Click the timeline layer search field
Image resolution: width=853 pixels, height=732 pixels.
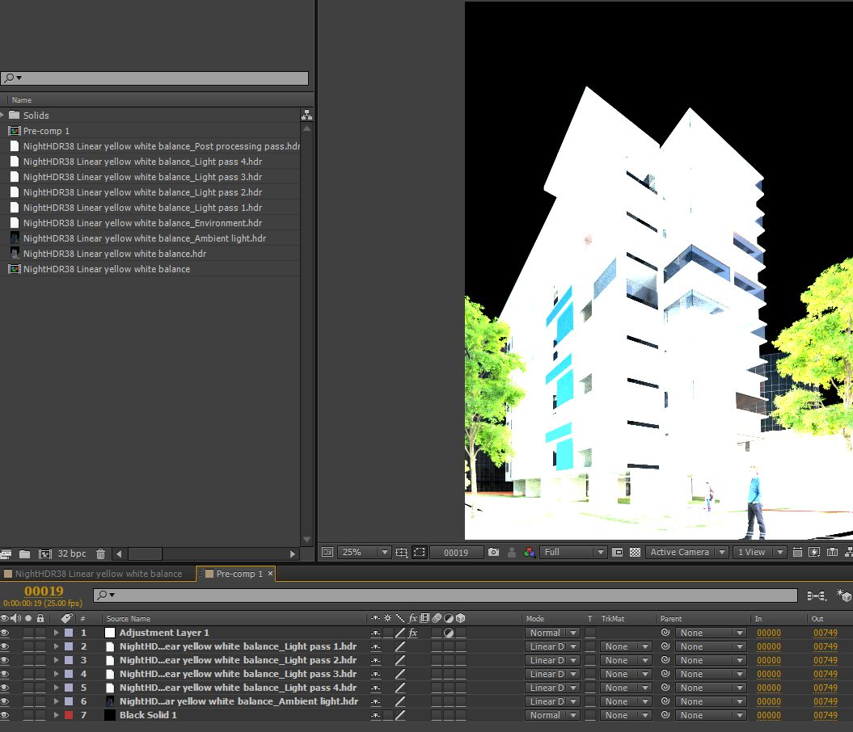(x=445, y=595)
